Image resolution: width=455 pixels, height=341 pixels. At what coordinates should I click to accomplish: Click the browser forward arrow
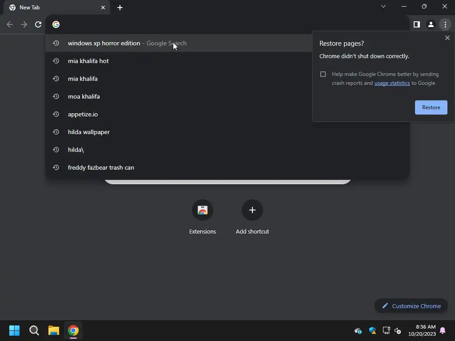[24, 25]
